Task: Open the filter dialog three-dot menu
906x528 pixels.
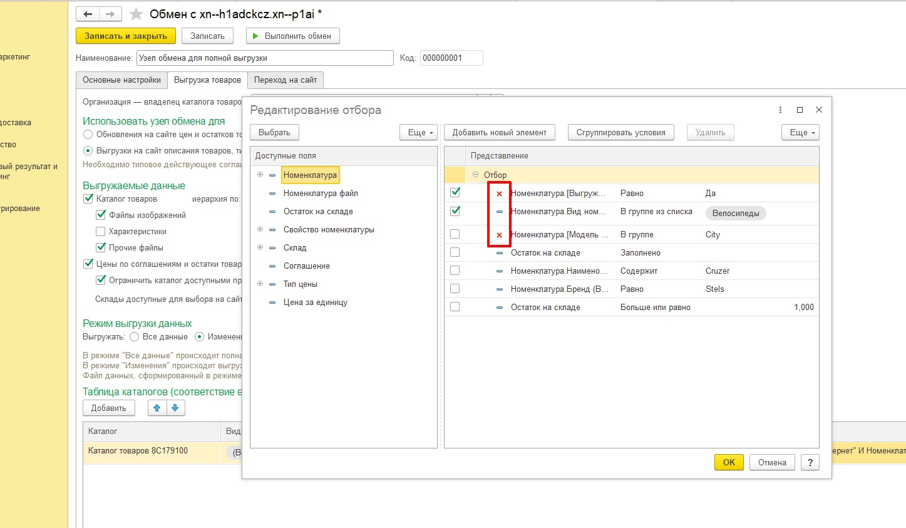Action: [x=780, y=110]
